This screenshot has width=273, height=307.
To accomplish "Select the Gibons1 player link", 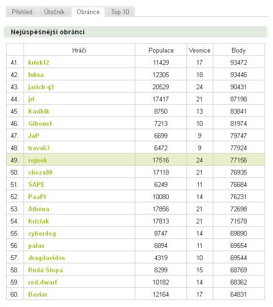I will 40,123.
